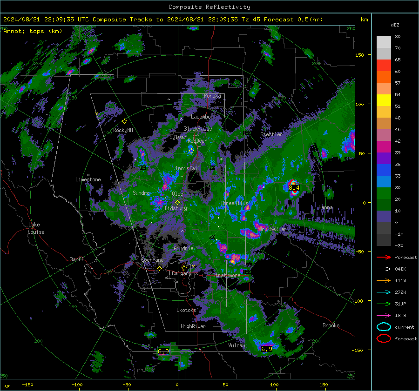This screenshot has height=391, width=419.
Task: Click the Airdrie city label
Action: click(183, 248)
